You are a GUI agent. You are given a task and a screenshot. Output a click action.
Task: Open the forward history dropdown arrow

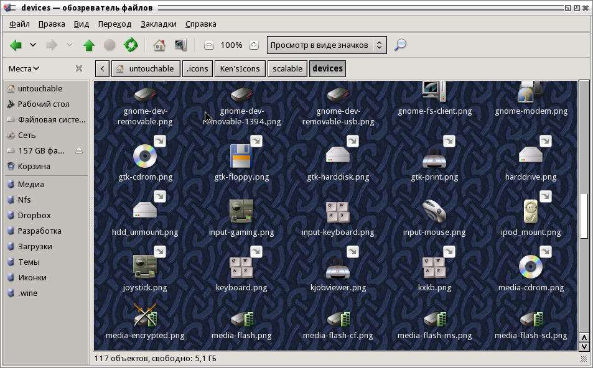pyautogui.click(x=70, y=45)
